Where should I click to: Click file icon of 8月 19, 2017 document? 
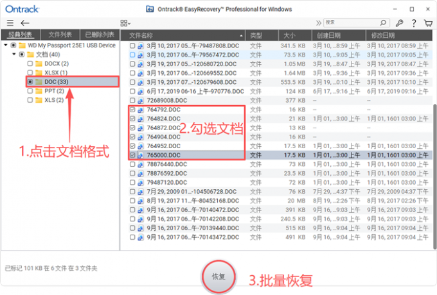pos(141,201)
